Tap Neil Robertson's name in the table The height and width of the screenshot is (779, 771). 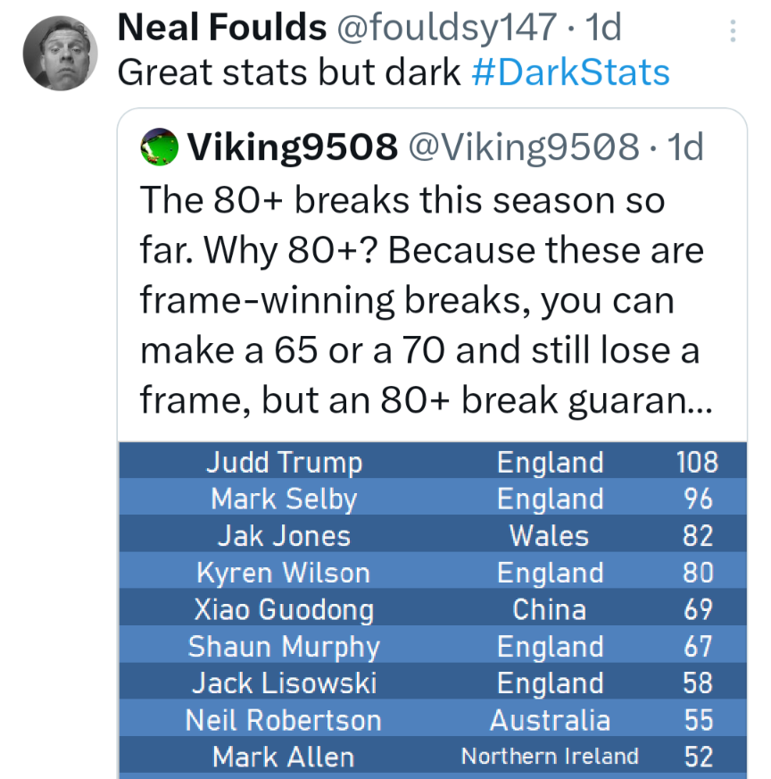pyautogui.click(x=283, y=720)
